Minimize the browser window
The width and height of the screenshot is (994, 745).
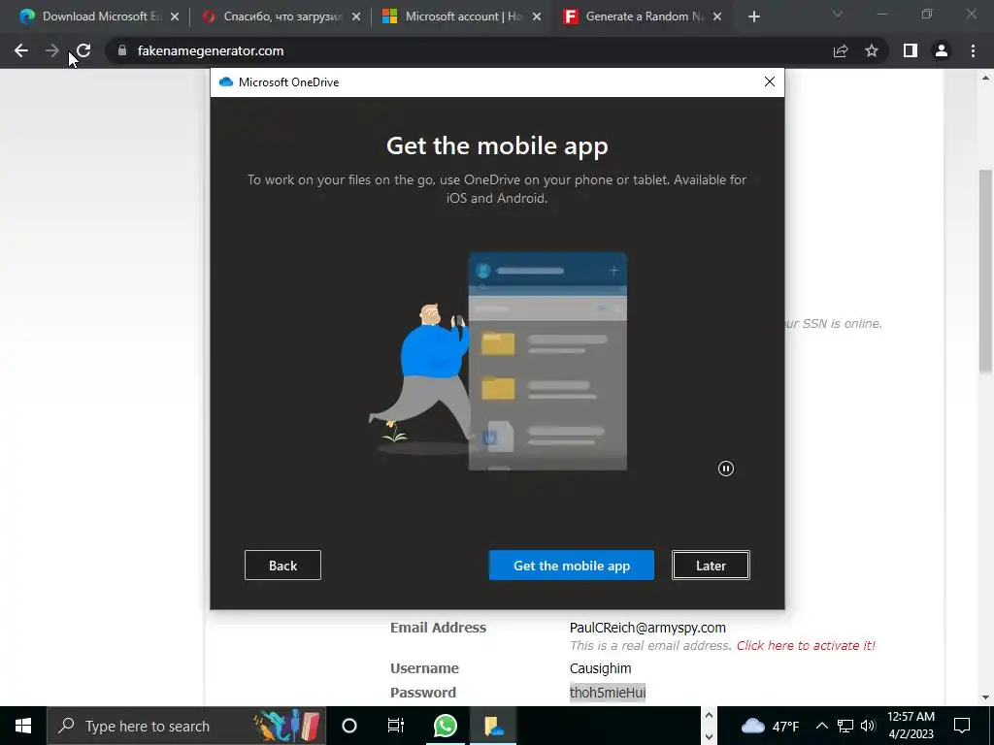tap(881, 14)
